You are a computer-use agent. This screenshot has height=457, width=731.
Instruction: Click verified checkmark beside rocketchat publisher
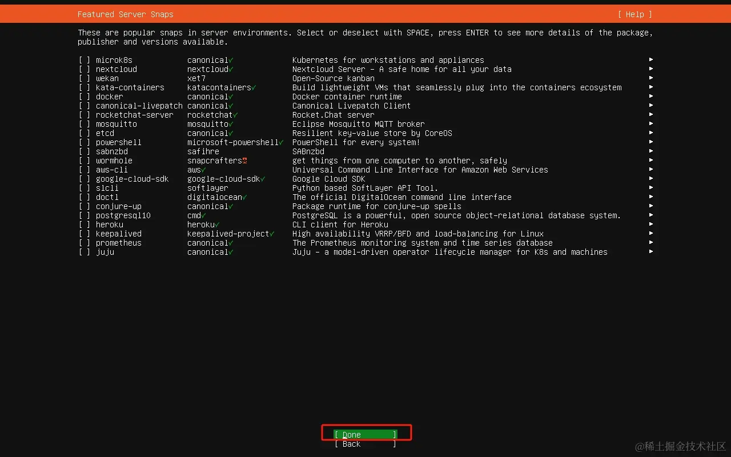tap(236, 115)
